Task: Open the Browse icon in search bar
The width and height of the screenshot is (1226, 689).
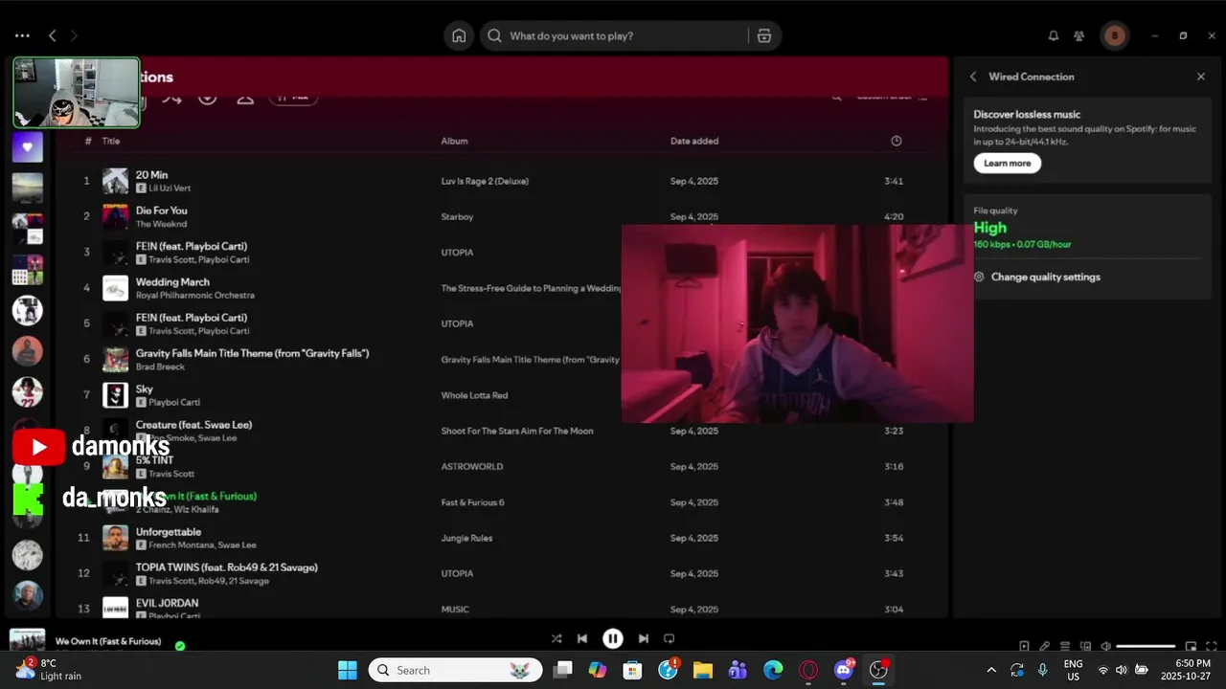Action: tap(763, 35)
